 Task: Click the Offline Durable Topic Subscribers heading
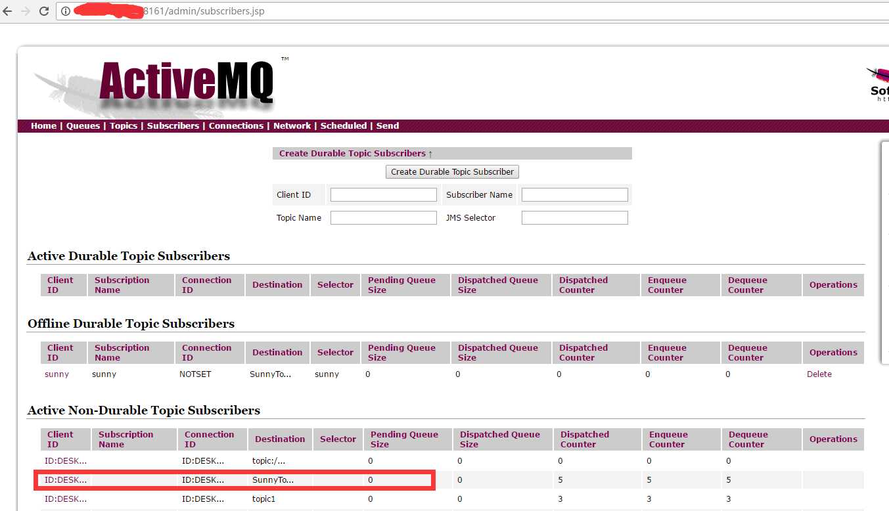coord(131,324)
